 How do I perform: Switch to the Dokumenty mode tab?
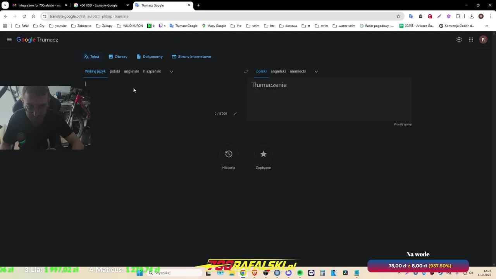point(150,57)
